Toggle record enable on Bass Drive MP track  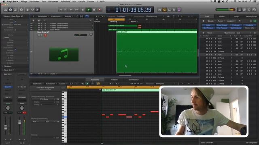45,35
